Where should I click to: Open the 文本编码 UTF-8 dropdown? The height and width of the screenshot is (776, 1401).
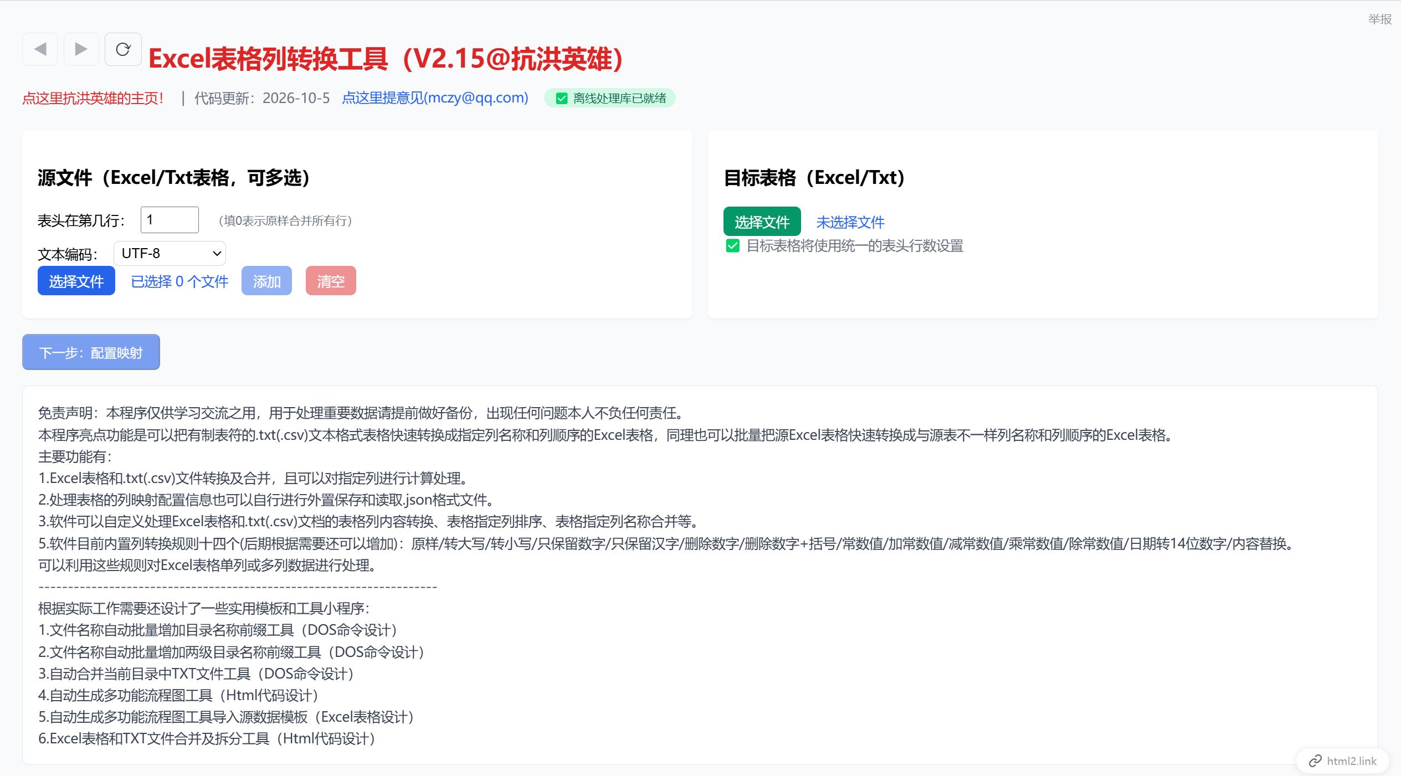click(170, 253)
